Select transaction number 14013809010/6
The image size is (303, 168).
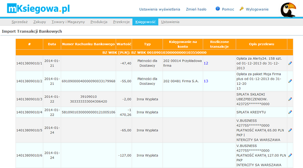click(x=29, y=155)
